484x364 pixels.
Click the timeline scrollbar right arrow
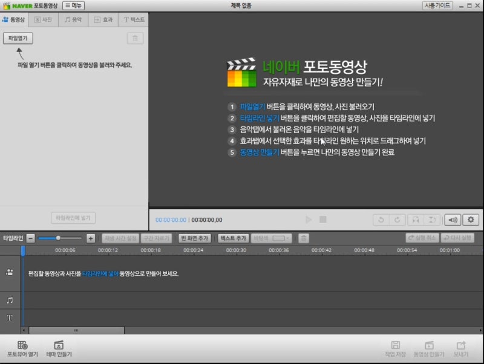tap(480, 330)
